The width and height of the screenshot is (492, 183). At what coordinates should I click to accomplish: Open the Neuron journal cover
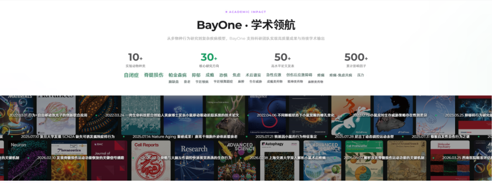pyautogui.click(x=27, y=160)
